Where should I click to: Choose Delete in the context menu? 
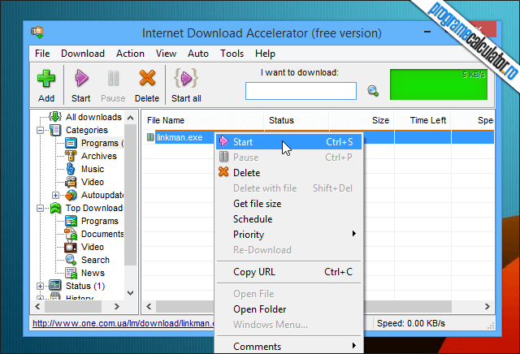pos(288,173)
